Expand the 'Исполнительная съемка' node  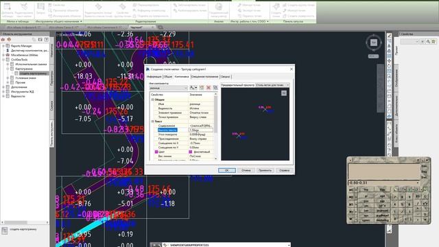point(8,64)
